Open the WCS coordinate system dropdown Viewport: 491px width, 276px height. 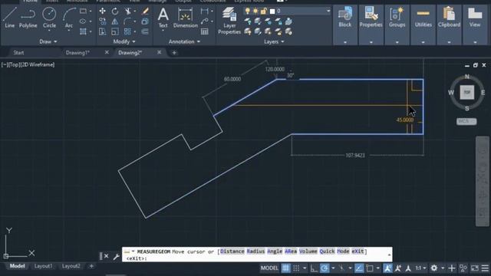466,121
